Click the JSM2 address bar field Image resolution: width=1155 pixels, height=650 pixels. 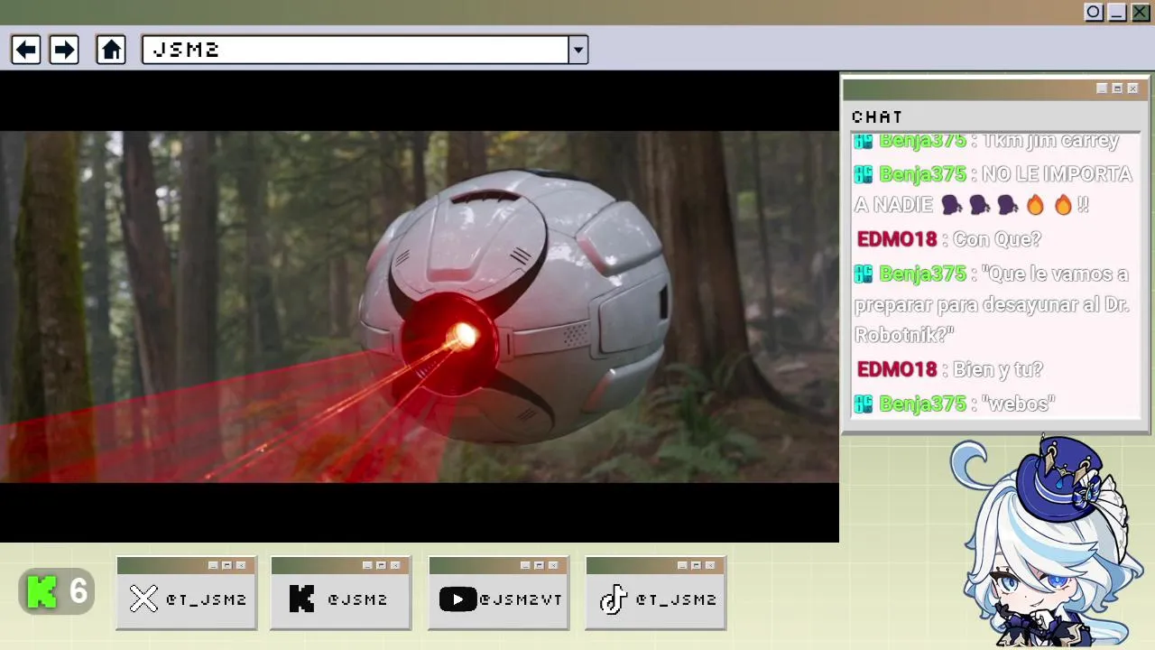pos(356,50)
